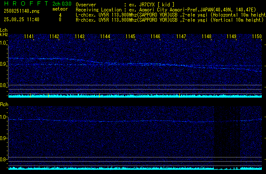Click the Rch channel label

pyautogui.click(x=4, y=104)
